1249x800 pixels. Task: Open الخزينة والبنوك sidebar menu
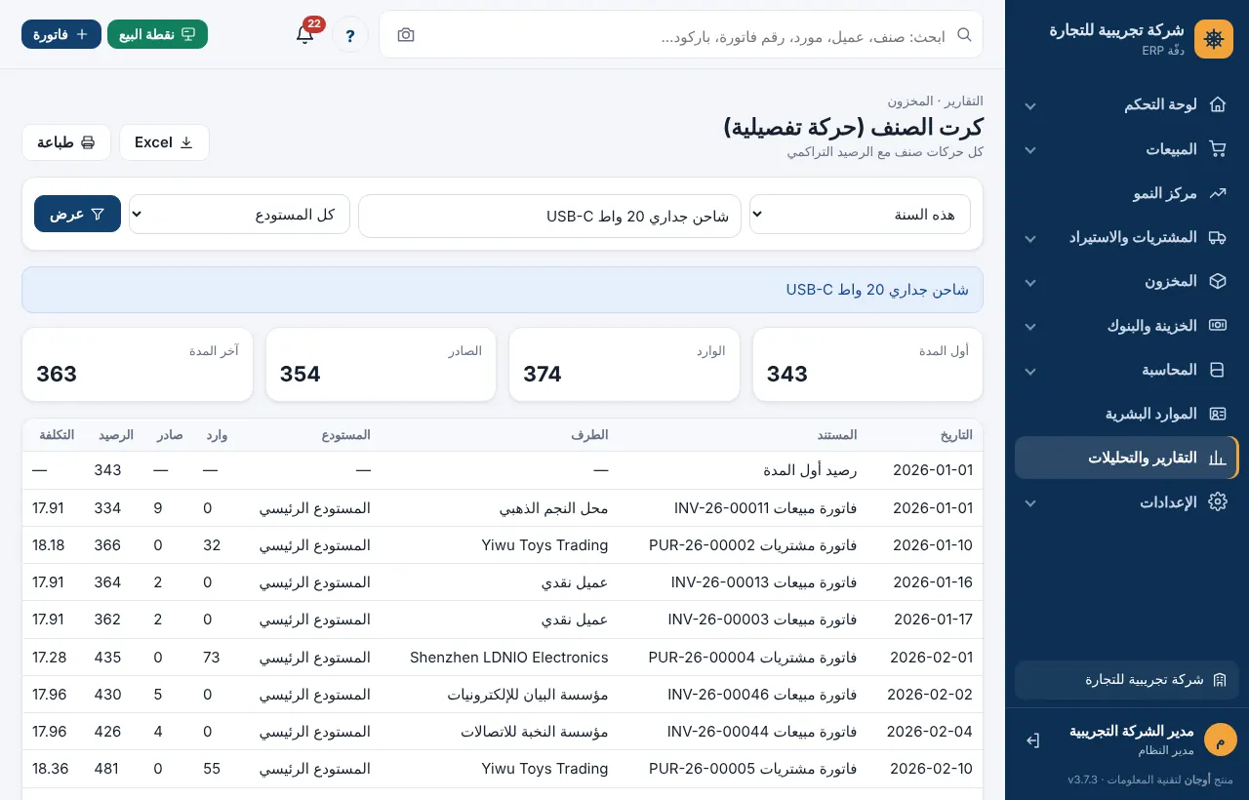click(1127, 325)
